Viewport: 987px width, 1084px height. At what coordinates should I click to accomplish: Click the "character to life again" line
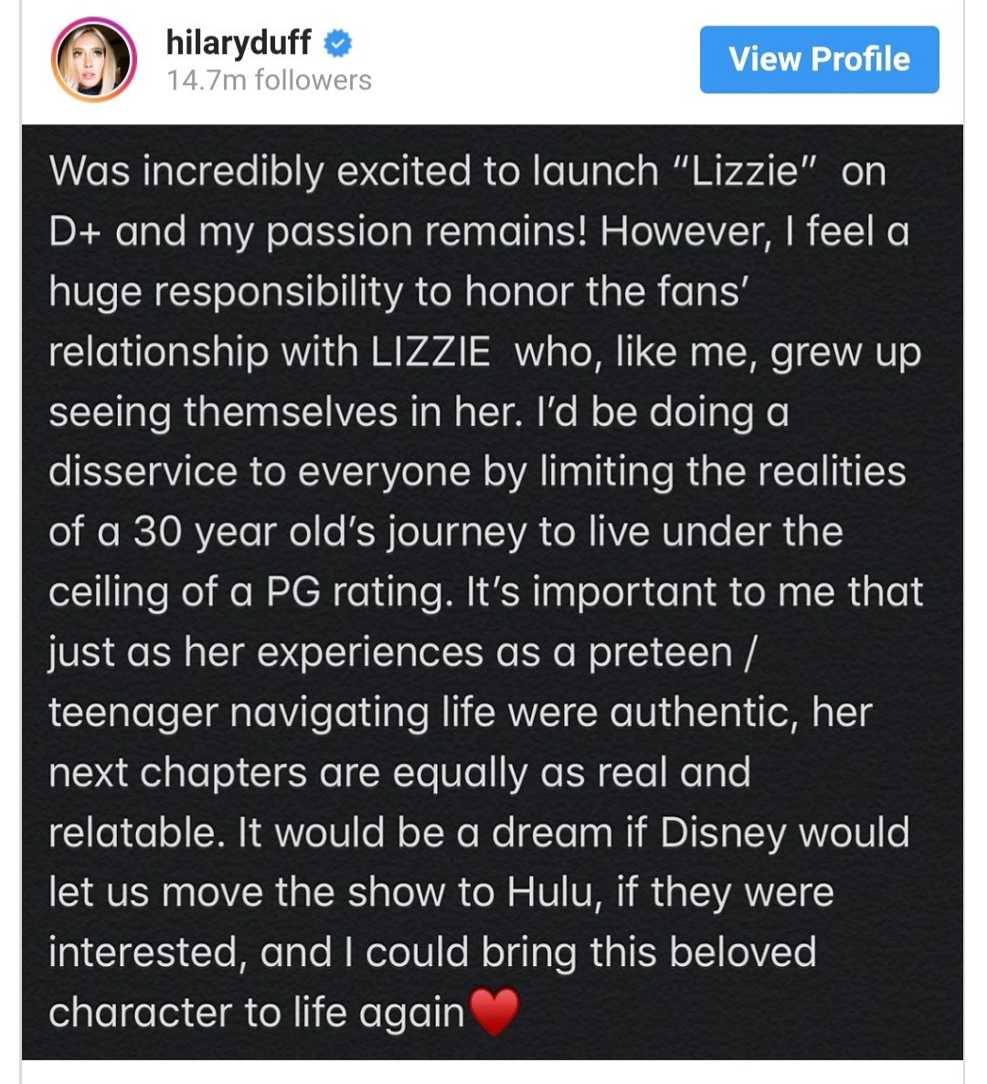coord(257,1013)
